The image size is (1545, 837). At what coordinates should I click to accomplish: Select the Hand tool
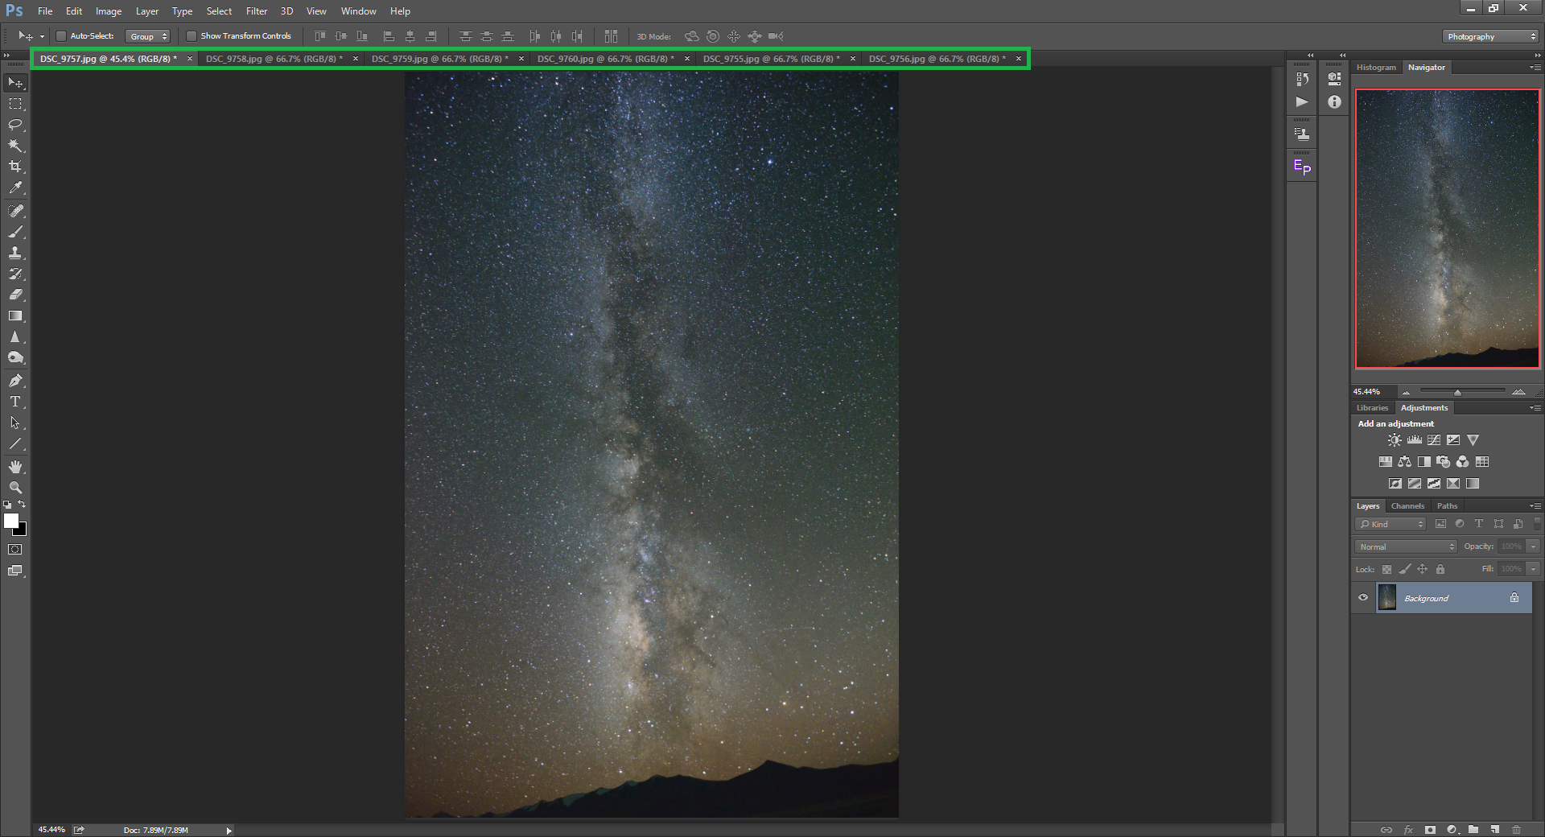pos(15,467)
